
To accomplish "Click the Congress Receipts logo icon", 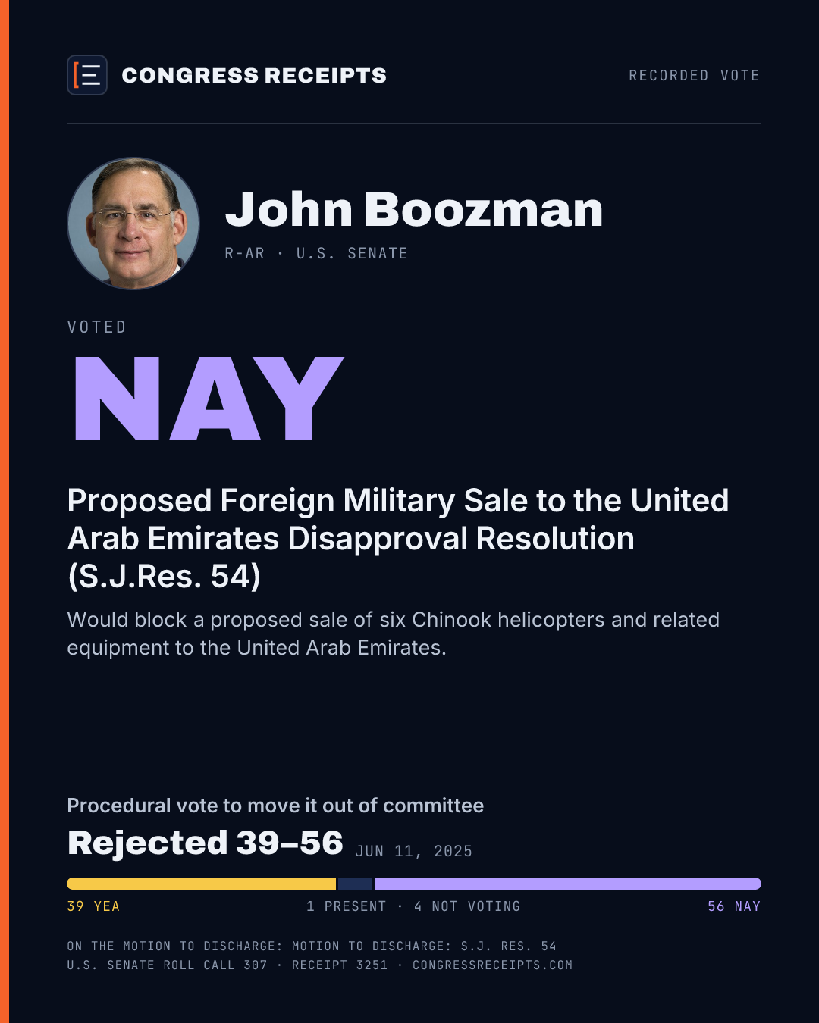I will coord(87,75).
